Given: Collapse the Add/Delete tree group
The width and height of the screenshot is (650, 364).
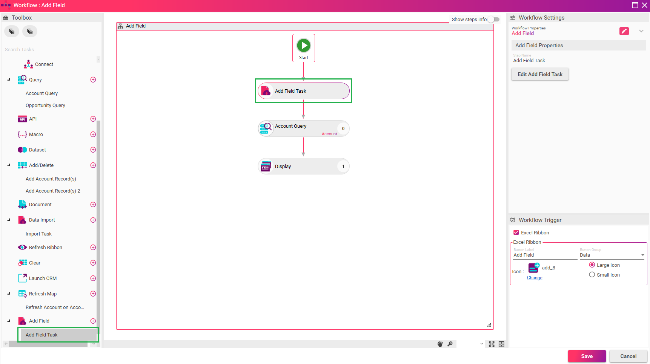Looking at the screenshot, I should point(9,165).
